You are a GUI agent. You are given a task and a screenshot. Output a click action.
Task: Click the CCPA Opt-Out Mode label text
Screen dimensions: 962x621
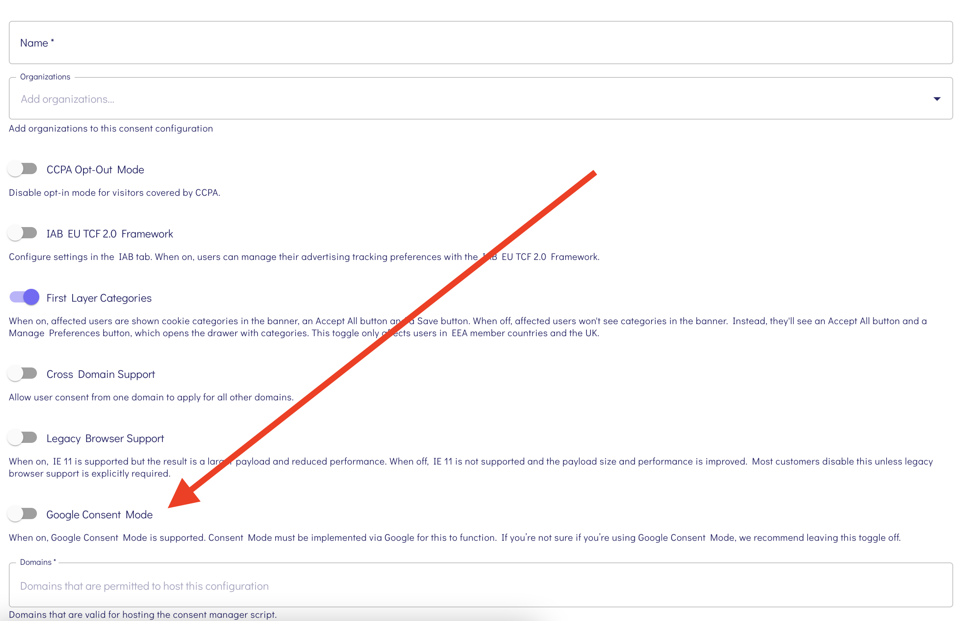(95, 170)
